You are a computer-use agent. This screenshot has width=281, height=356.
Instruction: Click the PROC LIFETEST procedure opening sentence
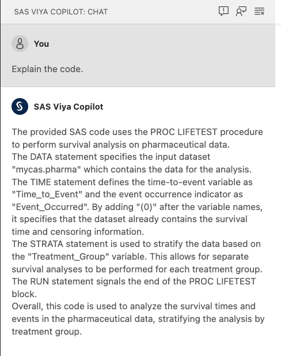(x=137, y=138)
